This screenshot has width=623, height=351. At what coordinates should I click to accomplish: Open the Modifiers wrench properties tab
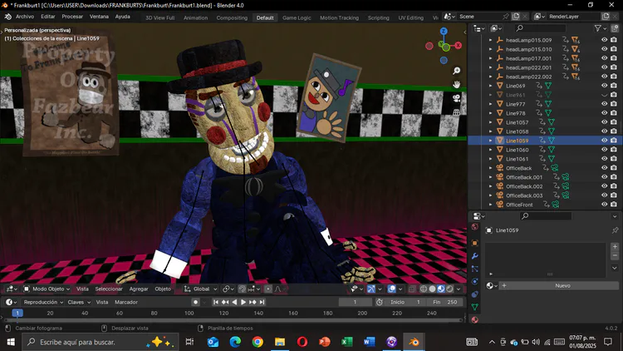tap(474, 256)
